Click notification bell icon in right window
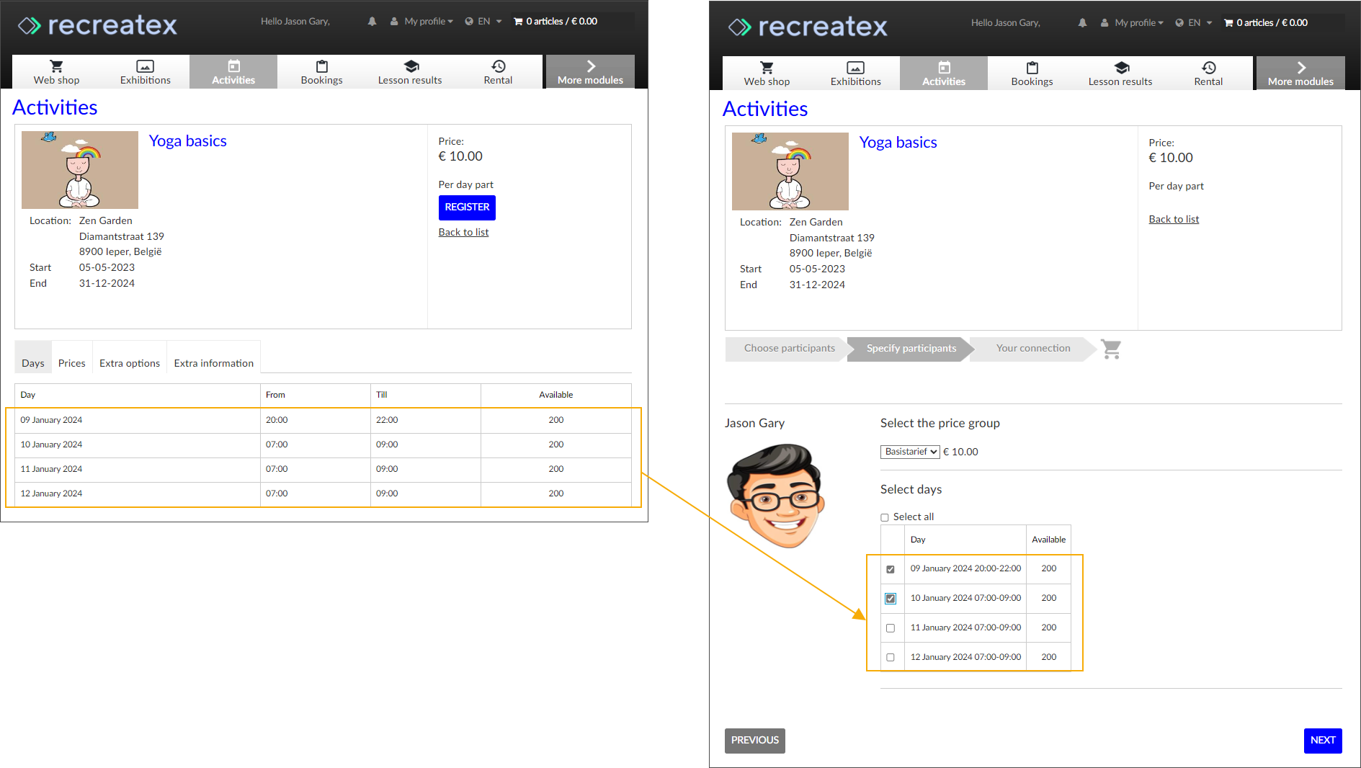The width and height of the screenshot is (1361, 768). coord(1082,23)
